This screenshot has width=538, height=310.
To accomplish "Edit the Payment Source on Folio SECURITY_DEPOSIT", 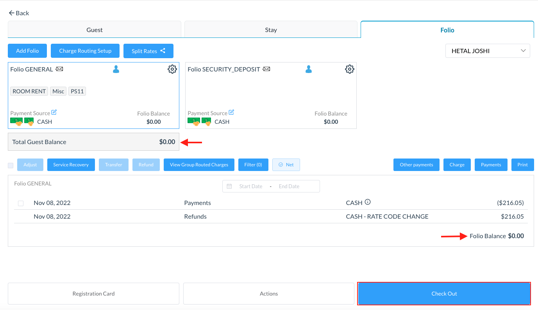I will click(x=231, y=112).
